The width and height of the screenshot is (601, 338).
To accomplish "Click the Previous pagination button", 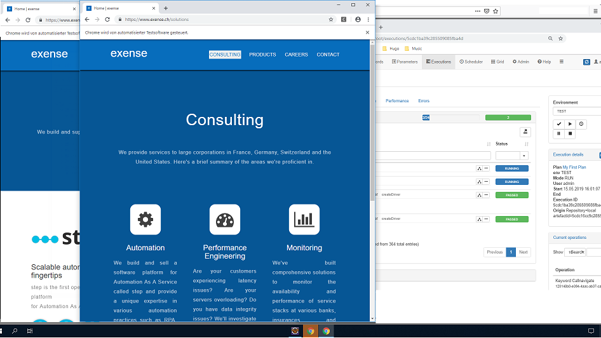I will pyautogui.click(x=495, y=252).
